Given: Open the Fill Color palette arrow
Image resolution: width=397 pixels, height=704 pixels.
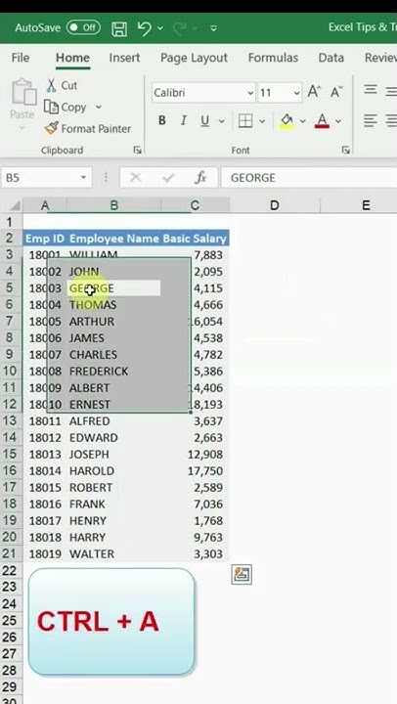Looking at the screenshot, I should pyautogui.click(x=302, y=121).
